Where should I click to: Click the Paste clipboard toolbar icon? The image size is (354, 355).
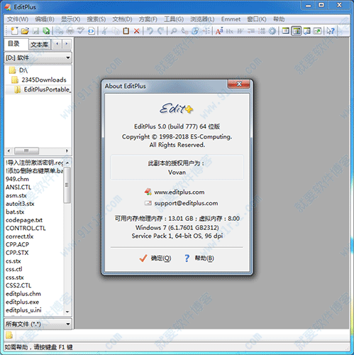click(126, 31)
